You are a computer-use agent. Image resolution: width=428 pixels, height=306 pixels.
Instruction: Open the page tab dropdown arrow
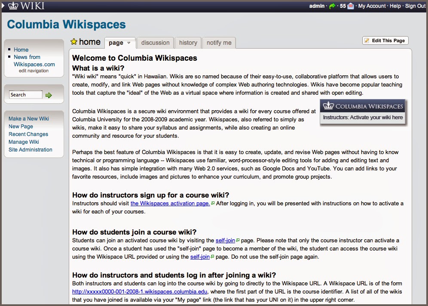point(128,42)
